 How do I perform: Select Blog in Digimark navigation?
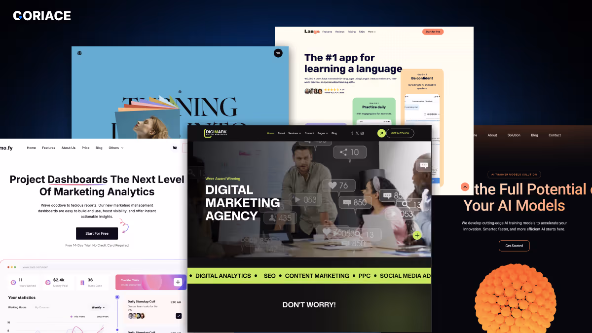(x=334, y=133)
